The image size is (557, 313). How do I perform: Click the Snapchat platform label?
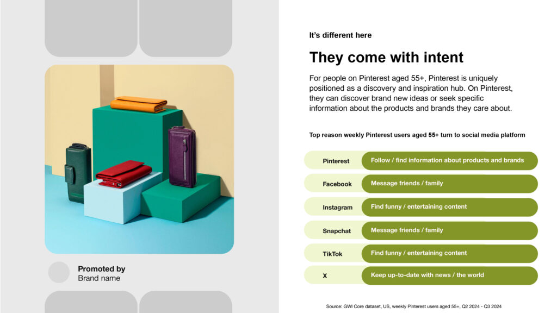coord(336,231)
